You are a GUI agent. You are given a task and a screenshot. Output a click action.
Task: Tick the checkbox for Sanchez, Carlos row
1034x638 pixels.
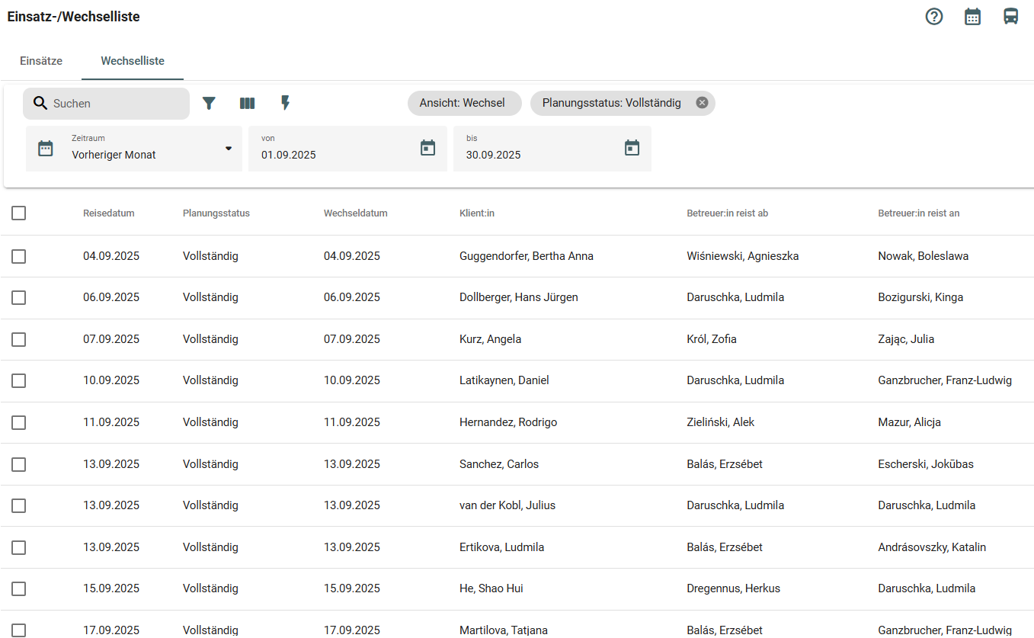pyautogui.click(x=19, y=464)
